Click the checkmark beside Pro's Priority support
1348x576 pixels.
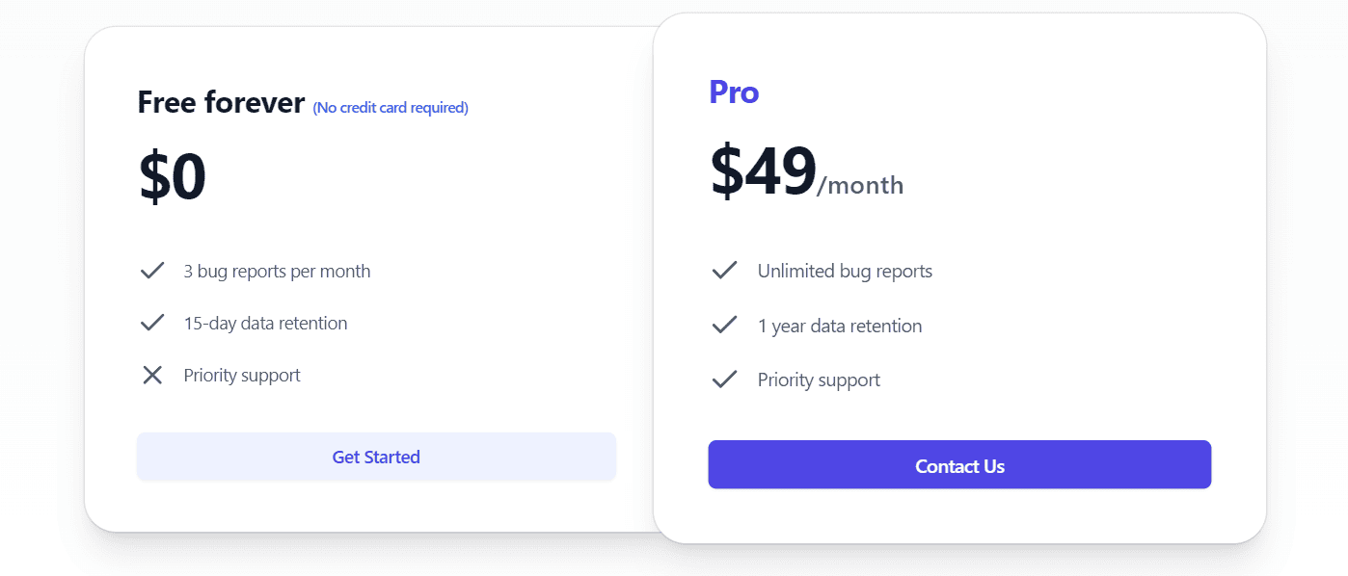click(724, 380)
